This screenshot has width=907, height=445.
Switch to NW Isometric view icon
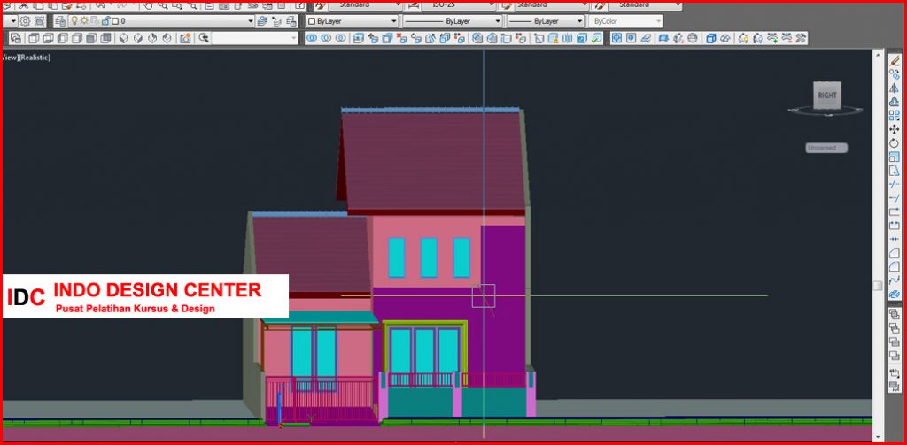click(x=167, y=39)
